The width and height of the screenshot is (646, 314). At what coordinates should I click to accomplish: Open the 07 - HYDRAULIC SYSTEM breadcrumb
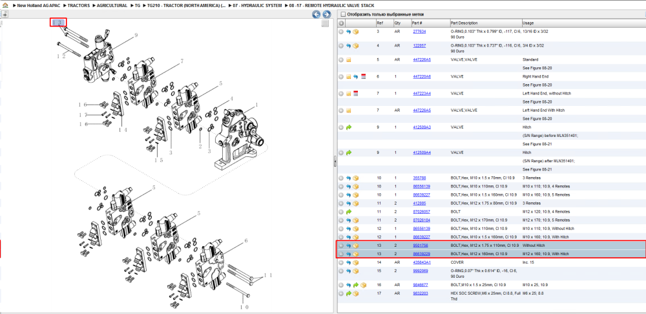click(x=257, y=6)
